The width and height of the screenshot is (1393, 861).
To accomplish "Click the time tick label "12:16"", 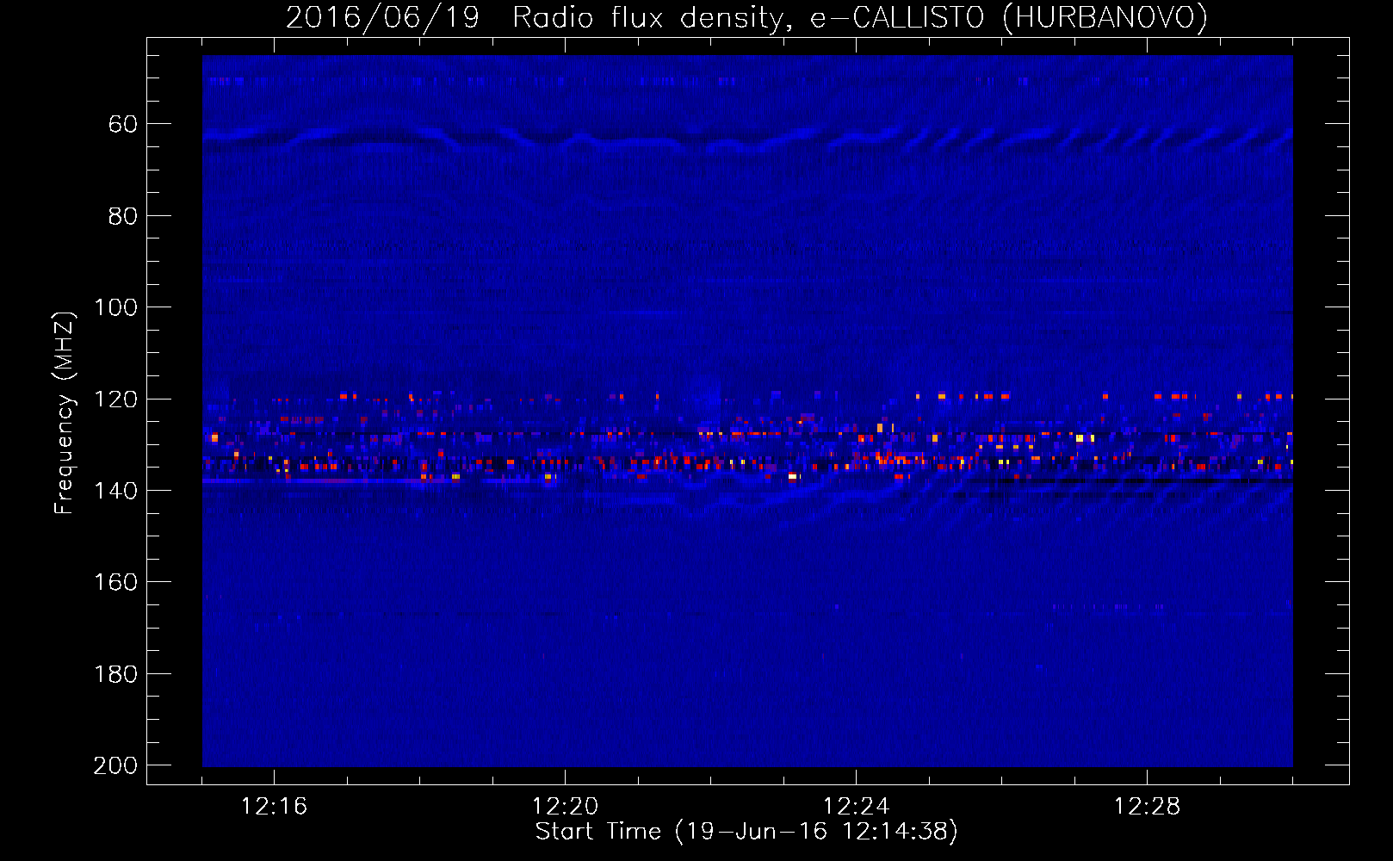I will coord(274,807).
